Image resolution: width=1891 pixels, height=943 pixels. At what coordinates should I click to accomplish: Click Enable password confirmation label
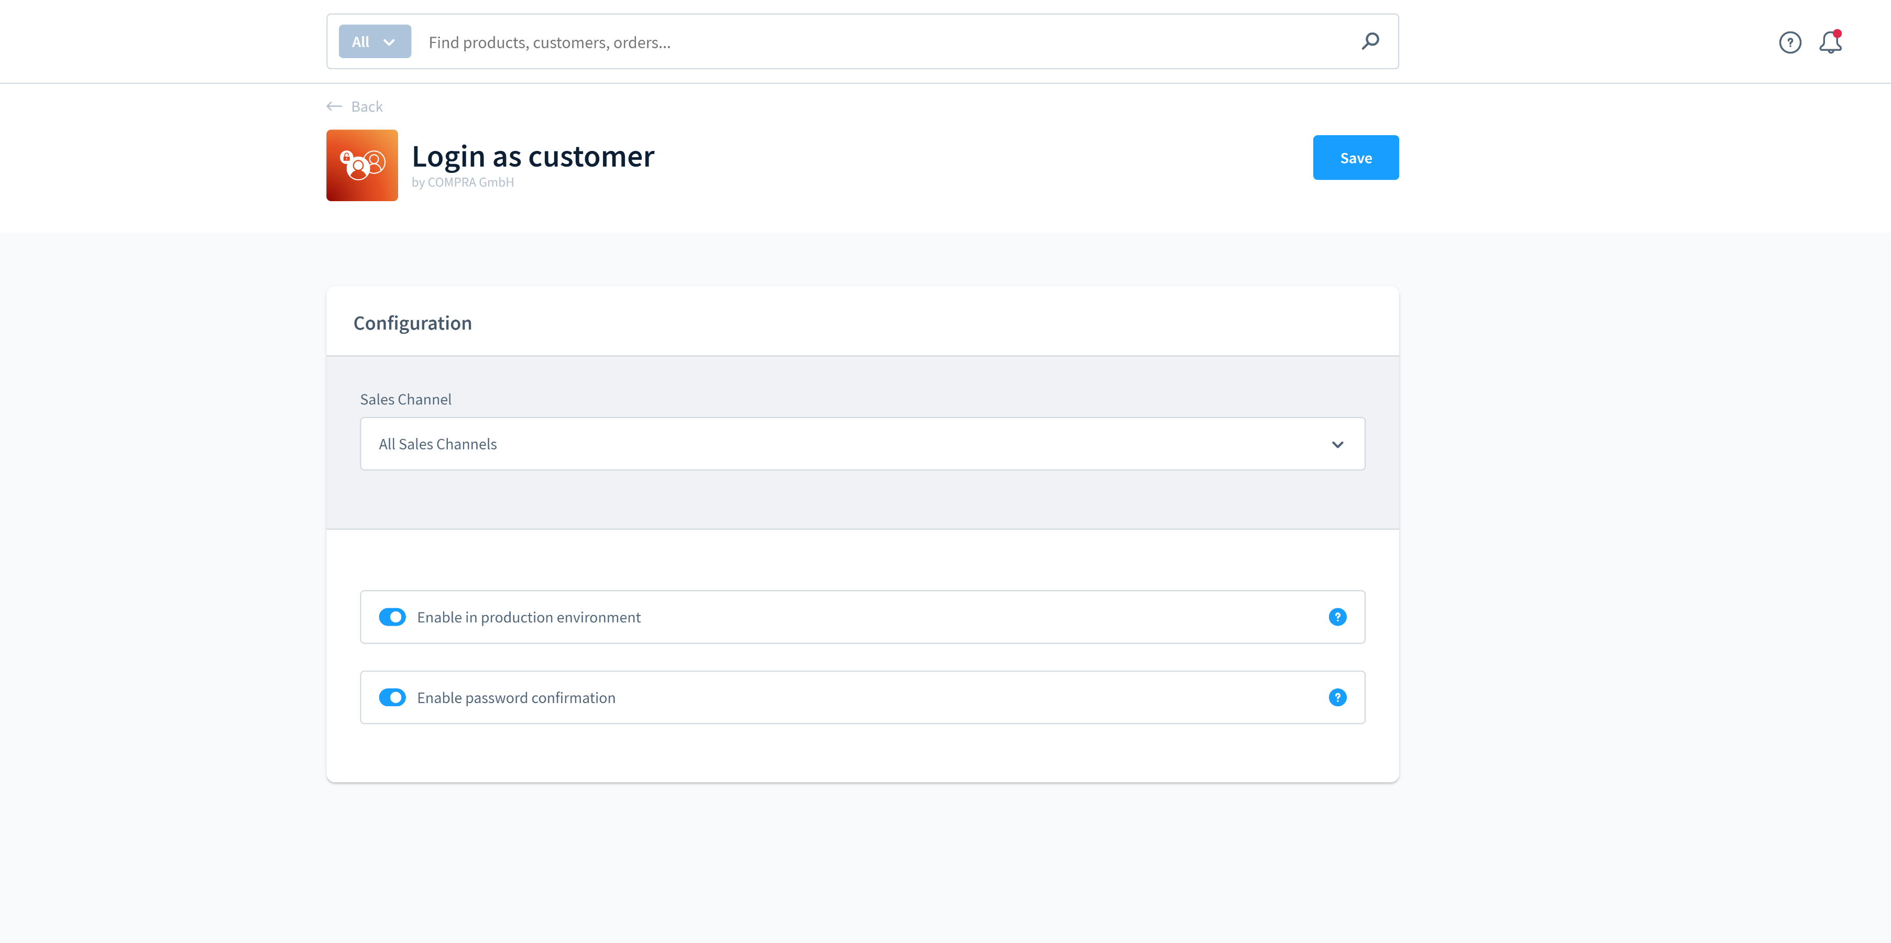[516, 698]
